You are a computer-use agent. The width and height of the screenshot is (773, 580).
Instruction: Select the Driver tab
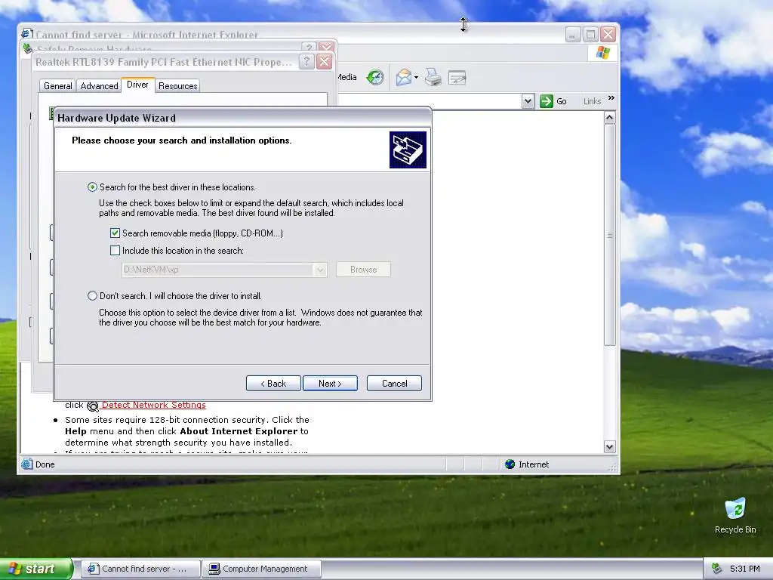pyautogui.click(x=137, y=85)
